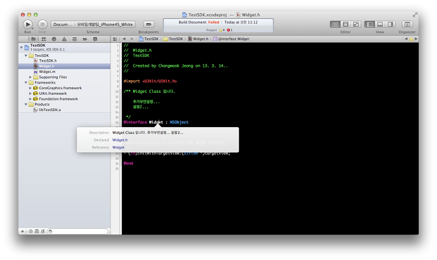Screen dimensions: 437x260
Task: Show only recently edited files
Action: [31, 231]
